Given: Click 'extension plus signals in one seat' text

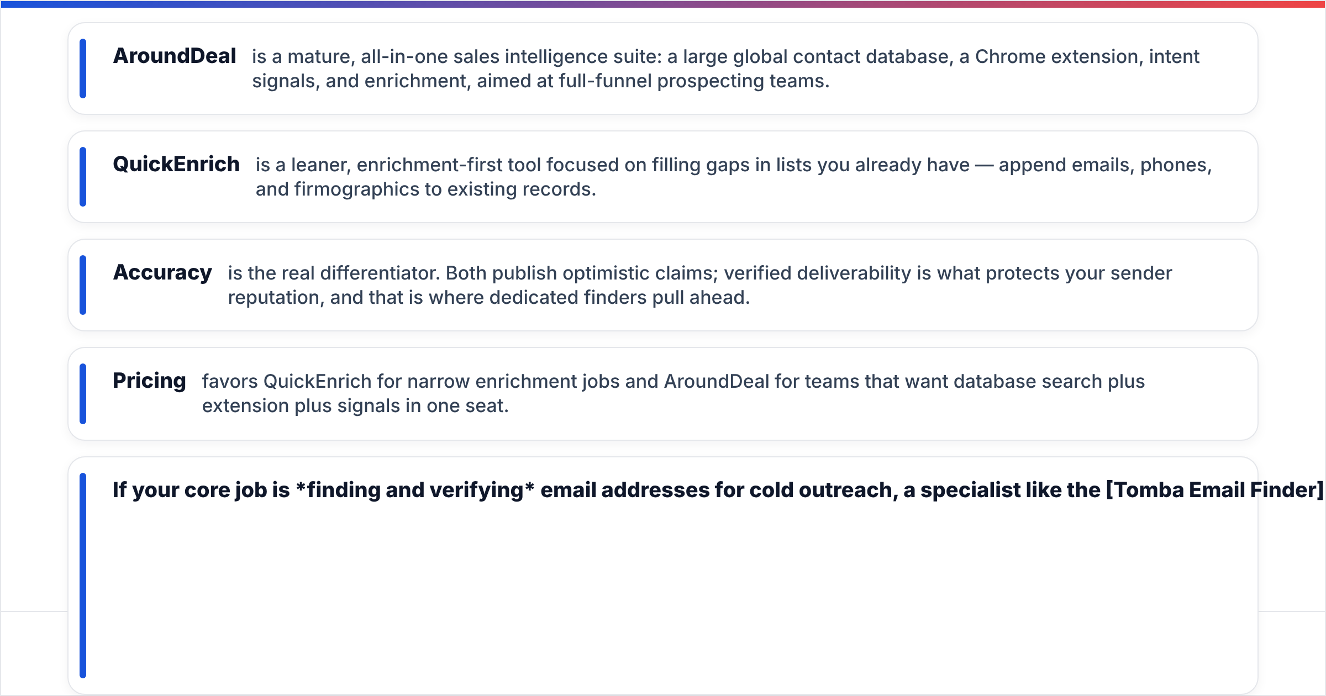Looking at the screenshot, I should tap(355, 405).
